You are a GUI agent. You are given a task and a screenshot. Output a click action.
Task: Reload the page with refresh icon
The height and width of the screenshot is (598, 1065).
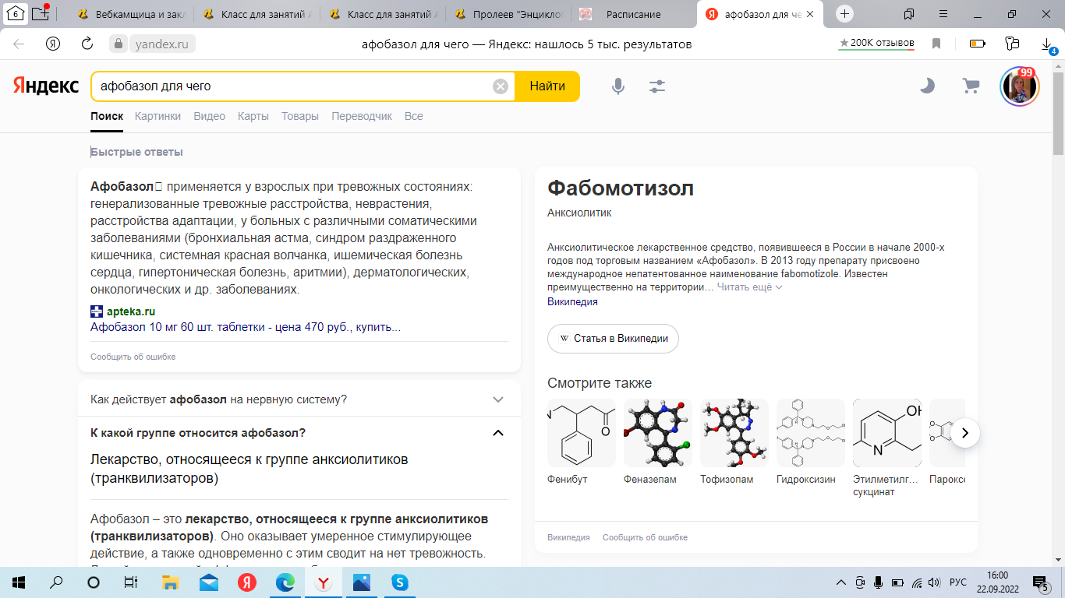pos(87,44)
